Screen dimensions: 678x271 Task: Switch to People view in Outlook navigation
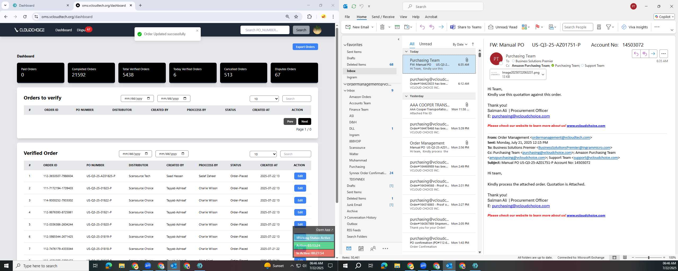[373, 249]
